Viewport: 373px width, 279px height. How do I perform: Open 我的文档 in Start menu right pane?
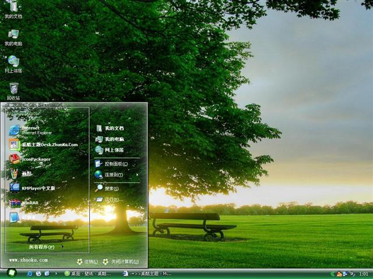pos(114,128)
